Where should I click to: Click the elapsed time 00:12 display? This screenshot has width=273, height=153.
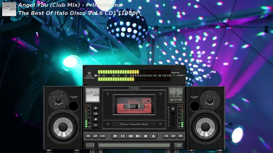pos(178,145)
